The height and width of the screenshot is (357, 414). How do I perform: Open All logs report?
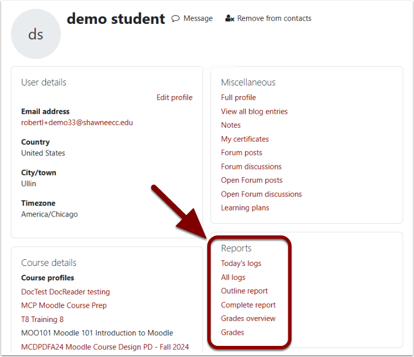tap(233, 278)
